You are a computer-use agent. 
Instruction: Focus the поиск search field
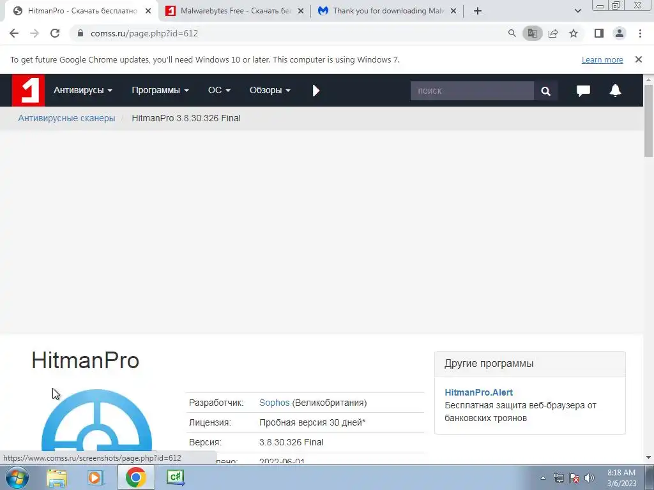472,91
